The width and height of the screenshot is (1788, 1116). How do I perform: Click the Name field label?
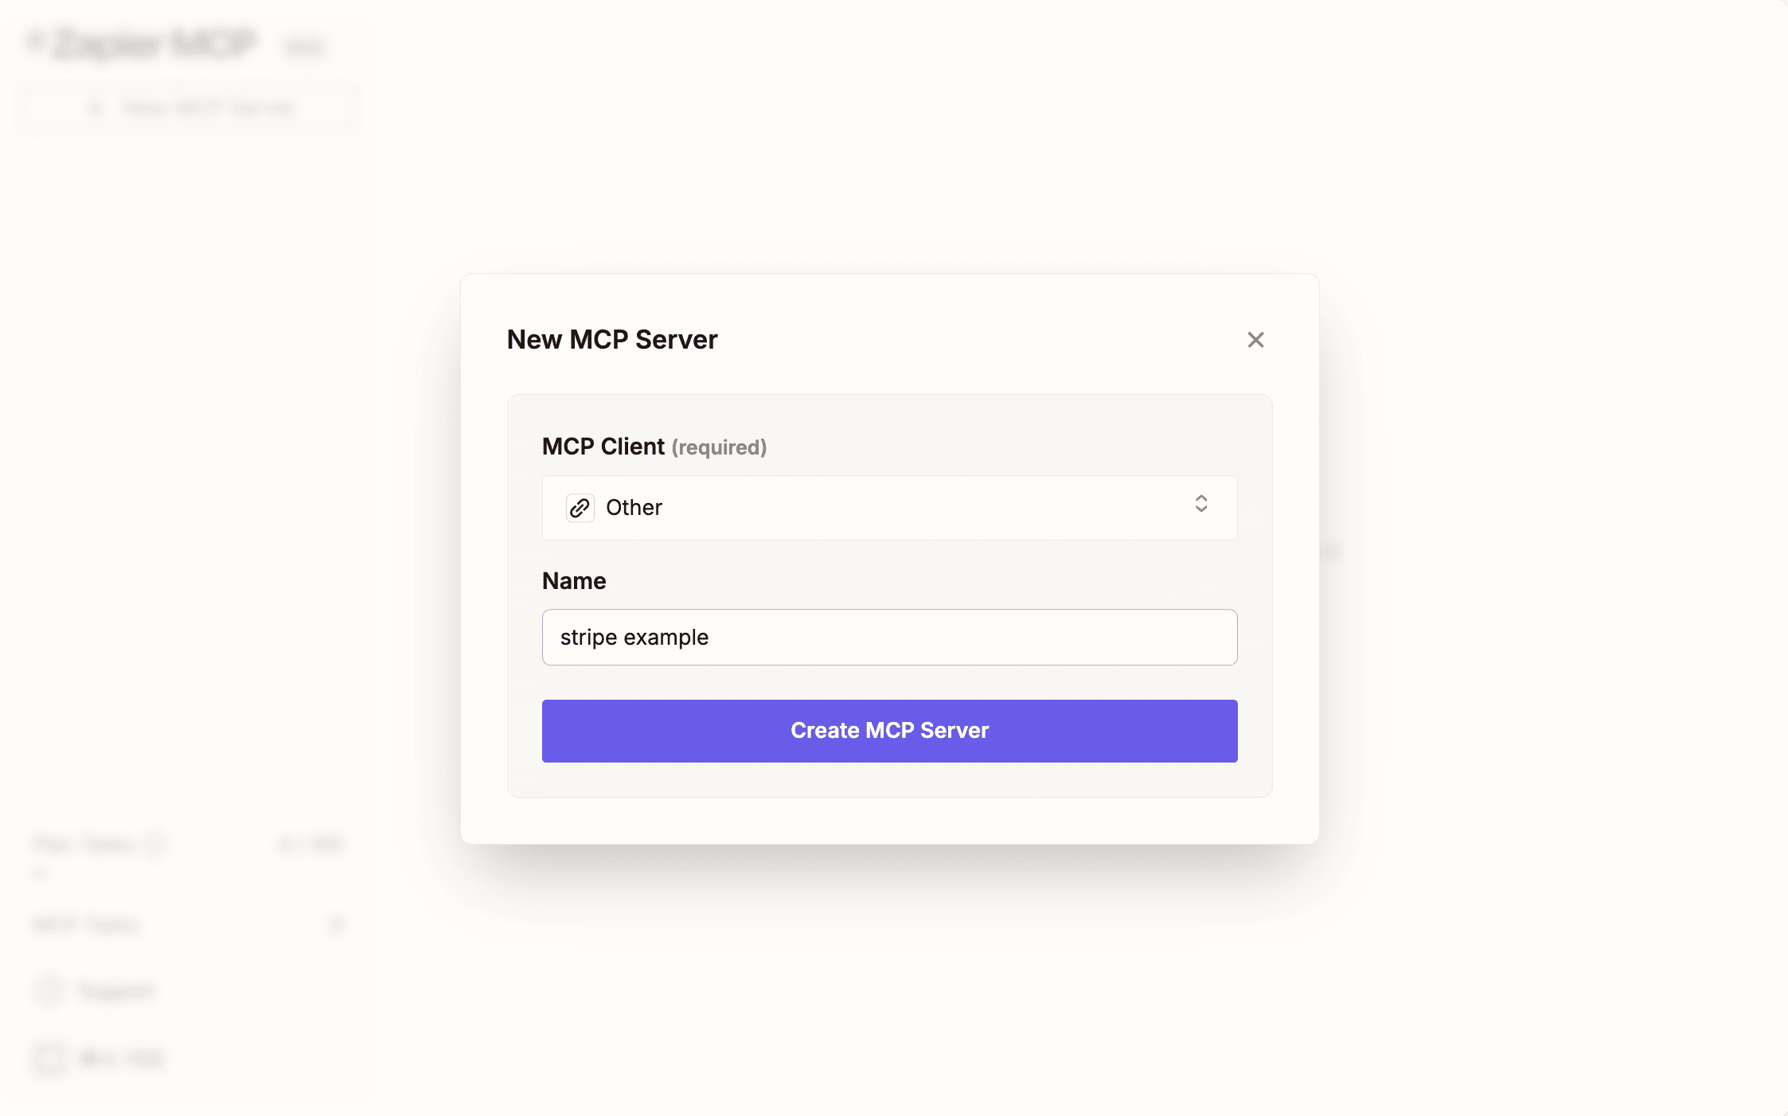point(573,581)
